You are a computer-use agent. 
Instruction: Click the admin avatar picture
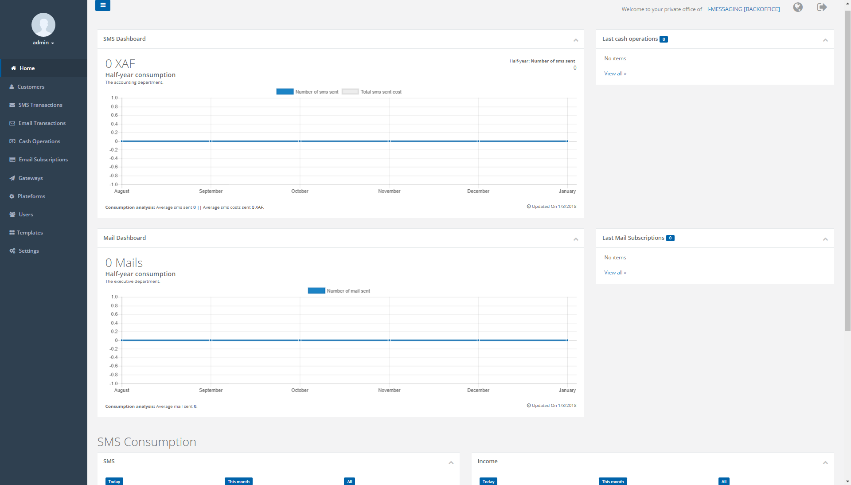point(43,25)
